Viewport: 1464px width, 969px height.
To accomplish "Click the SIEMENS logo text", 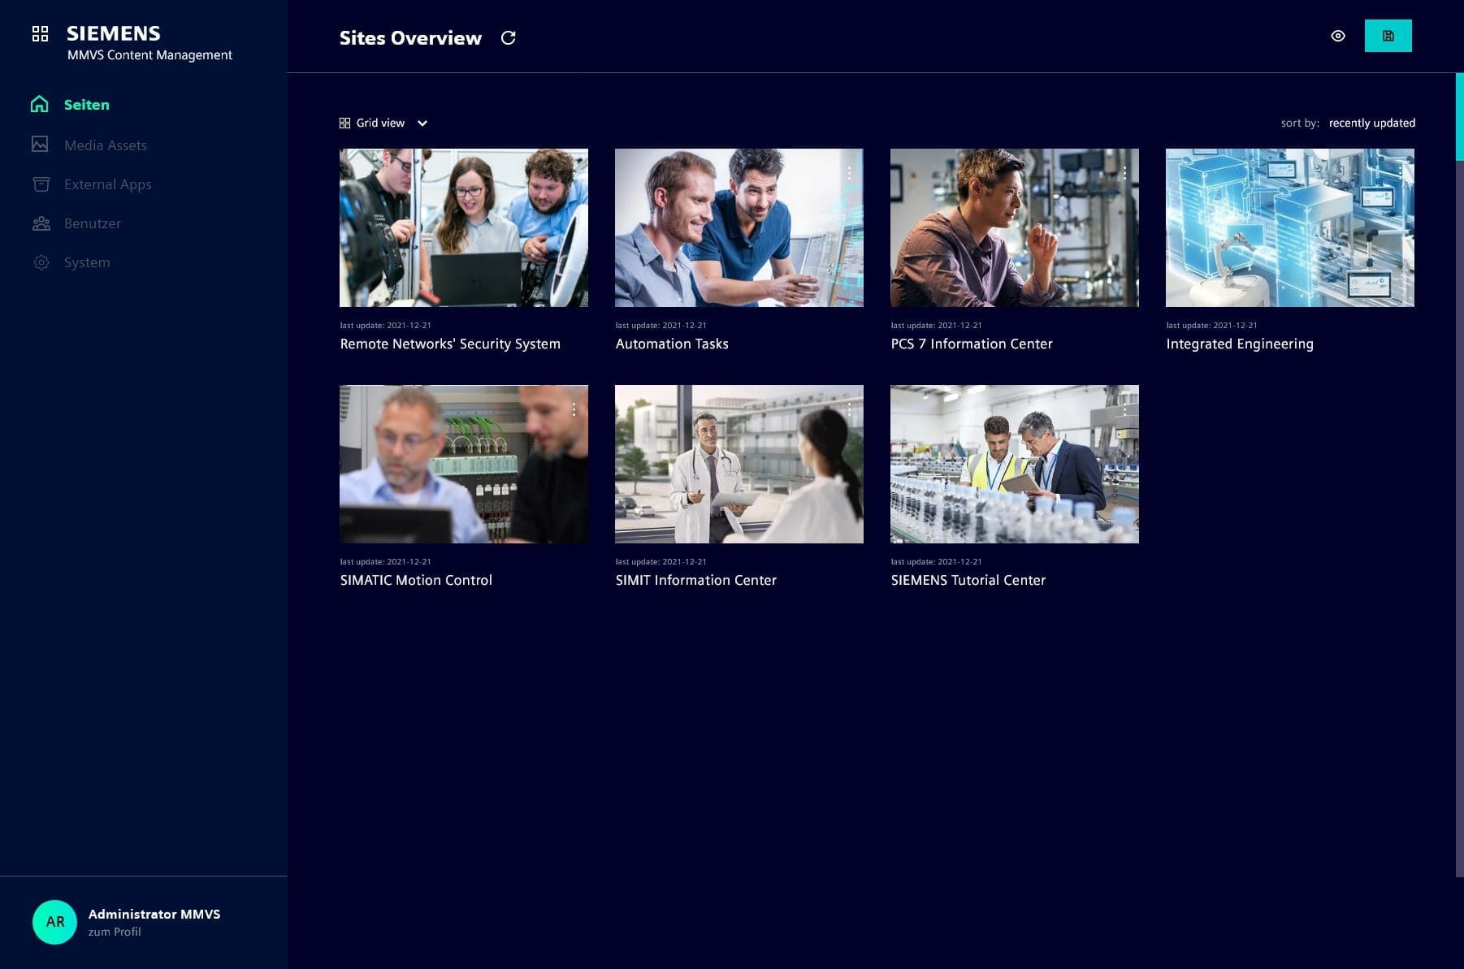I will tap(114, 33).
